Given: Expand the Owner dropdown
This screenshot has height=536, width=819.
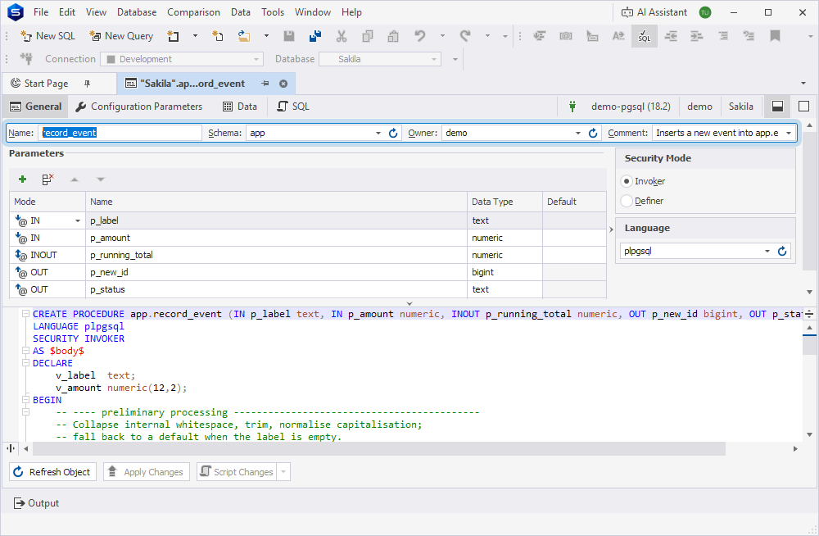Looking at the screenshot, I should (x=577, y=134).
